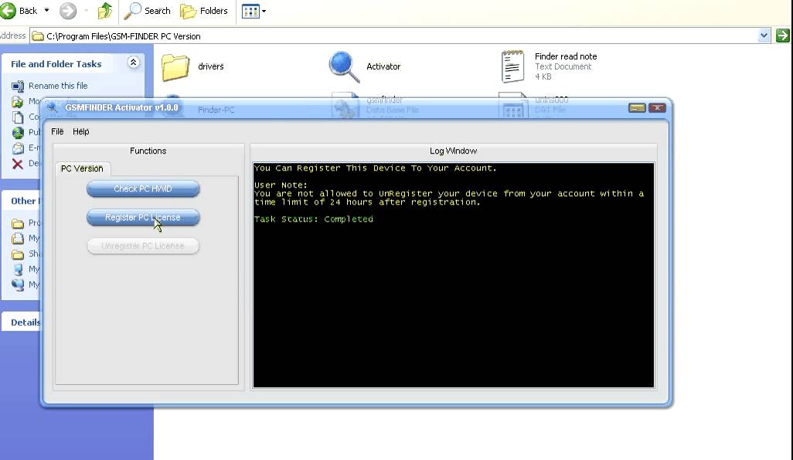Click the Back arrow icon in Explorer
The height and width of the screenshot is (460, 793).
point(8,11)
